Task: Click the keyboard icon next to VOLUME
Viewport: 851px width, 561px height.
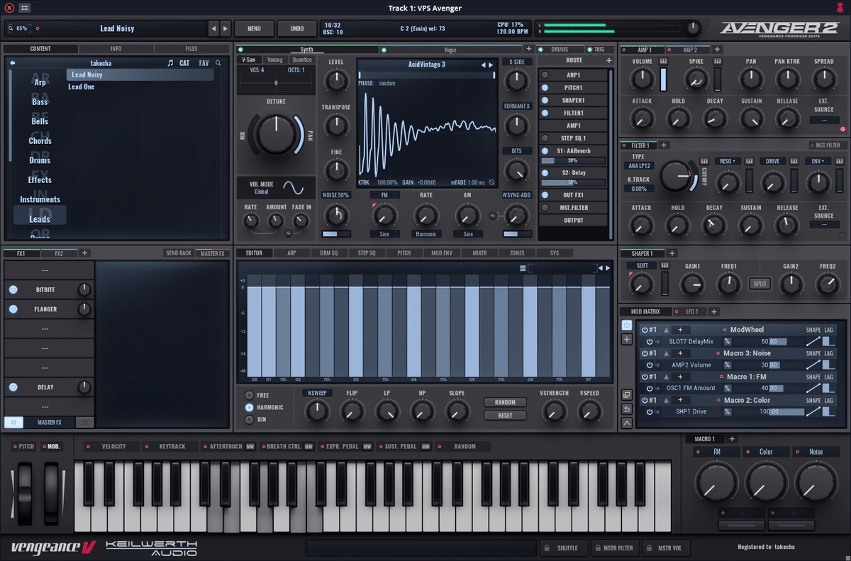Action: 664,62
